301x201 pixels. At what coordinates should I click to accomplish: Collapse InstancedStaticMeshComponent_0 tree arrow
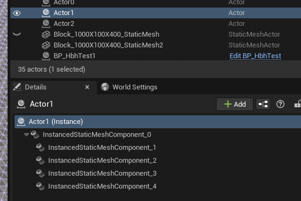click(x=27, y=135)
